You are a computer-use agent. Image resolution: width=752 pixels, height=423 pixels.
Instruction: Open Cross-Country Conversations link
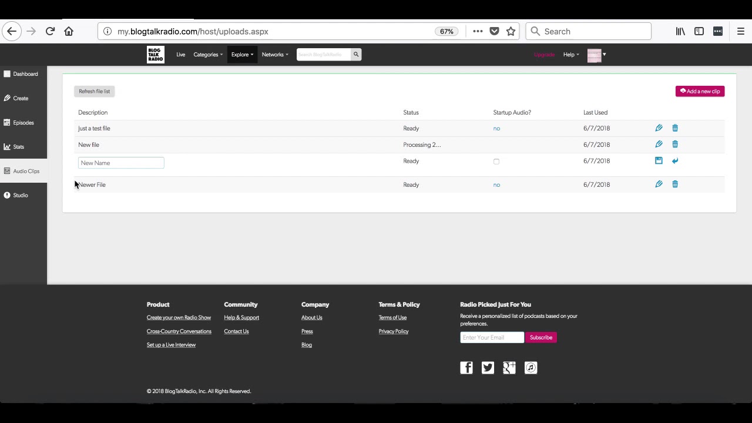coord(179,331)
